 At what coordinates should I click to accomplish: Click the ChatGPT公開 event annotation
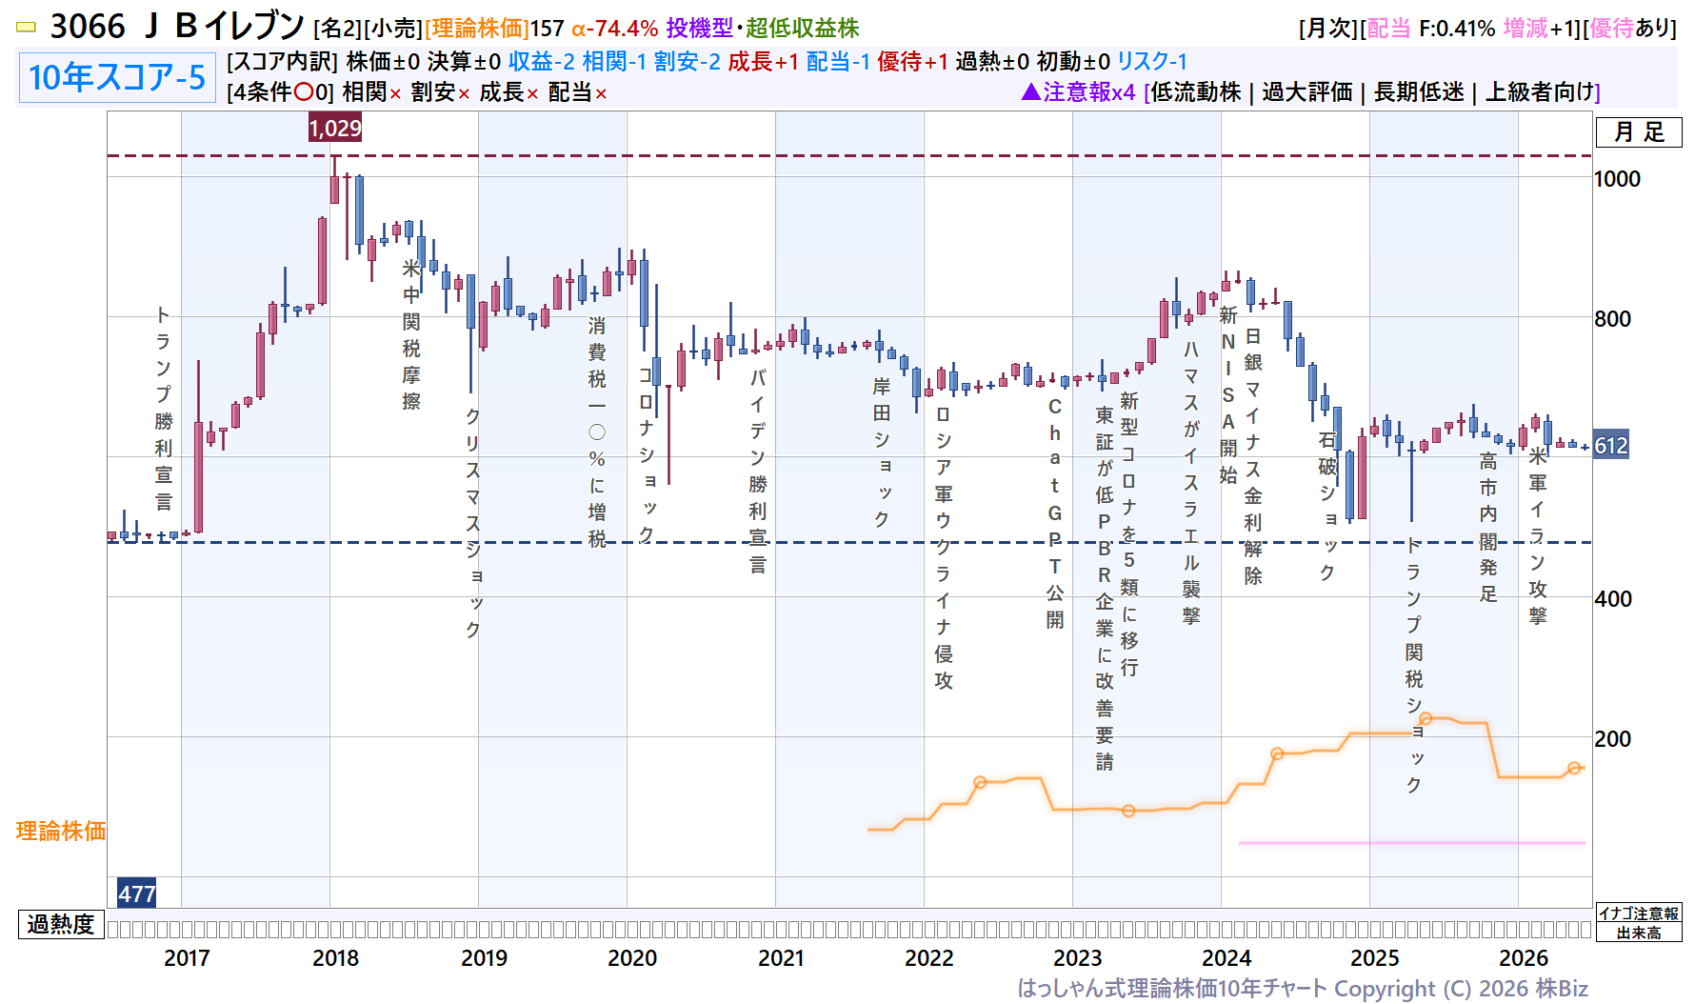(x=1055, y=512)
